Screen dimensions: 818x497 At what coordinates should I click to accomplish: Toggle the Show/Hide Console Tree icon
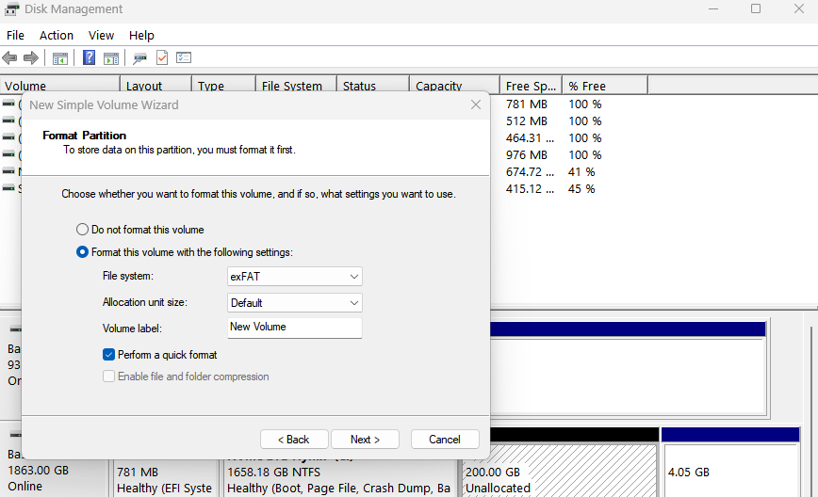click(60, 58)
